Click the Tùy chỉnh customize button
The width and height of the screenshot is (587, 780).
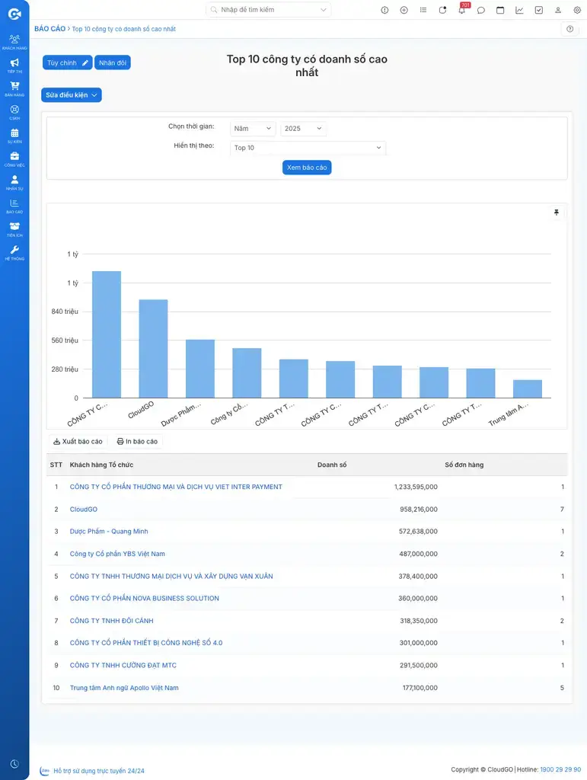pyautogui.click(x=67, y=62)
